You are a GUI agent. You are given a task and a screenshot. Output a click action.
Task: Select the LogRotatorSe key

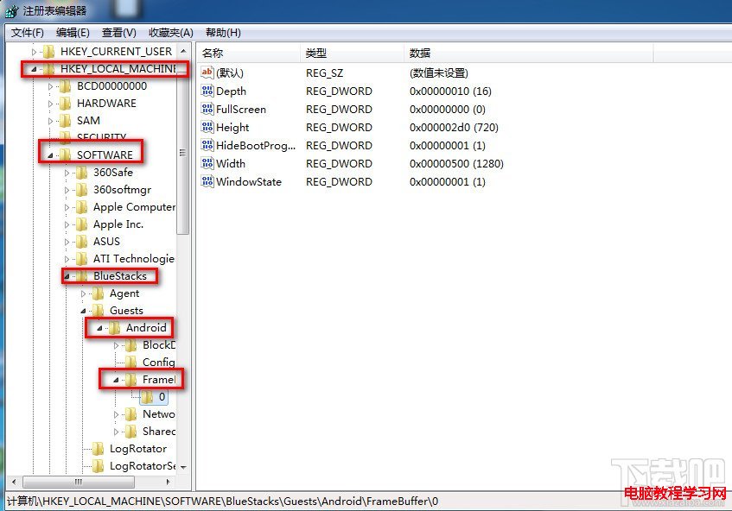pyautogui.click(x=143, y=466)
